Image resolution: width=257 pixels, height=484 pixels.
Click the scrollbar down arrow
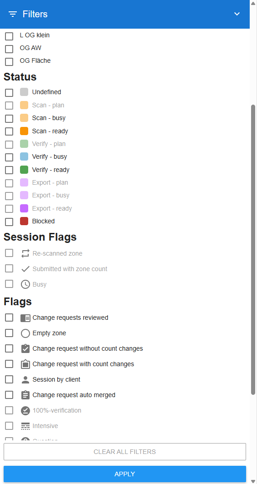pos(253,481)
